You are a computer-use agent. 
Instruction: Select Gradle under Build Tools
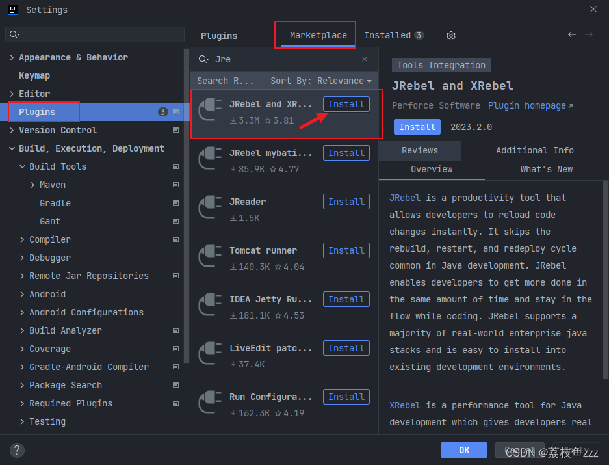point(55,203)
